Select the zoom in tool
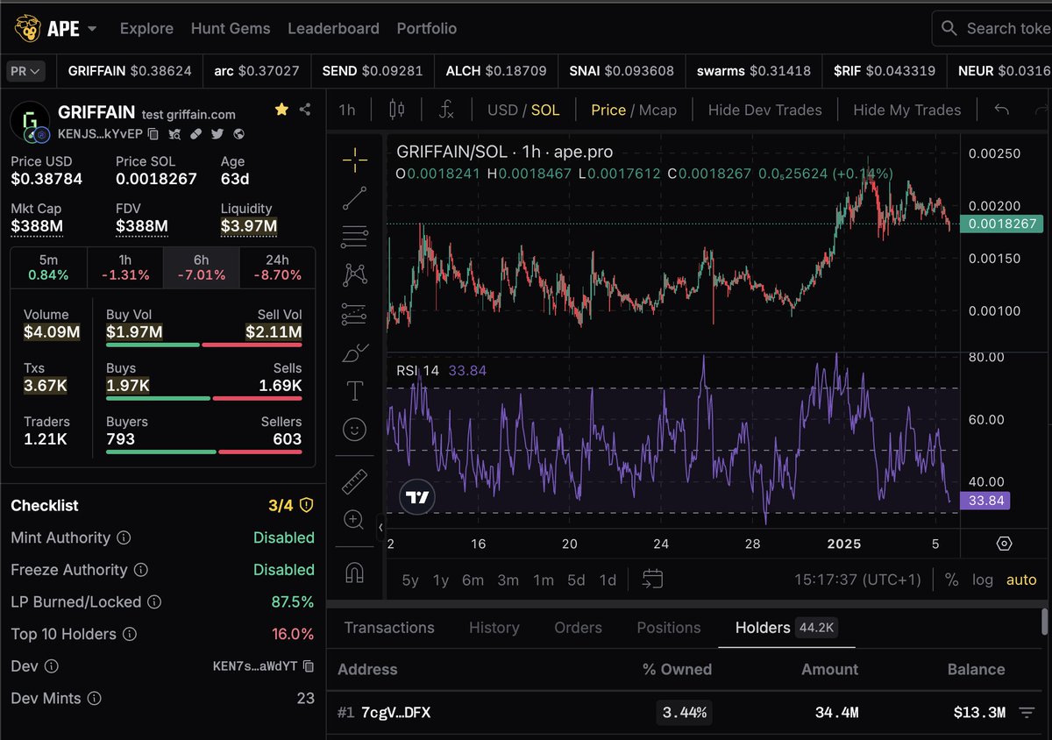This screenshot has height=740, width=1052. (x=354, y=520)
